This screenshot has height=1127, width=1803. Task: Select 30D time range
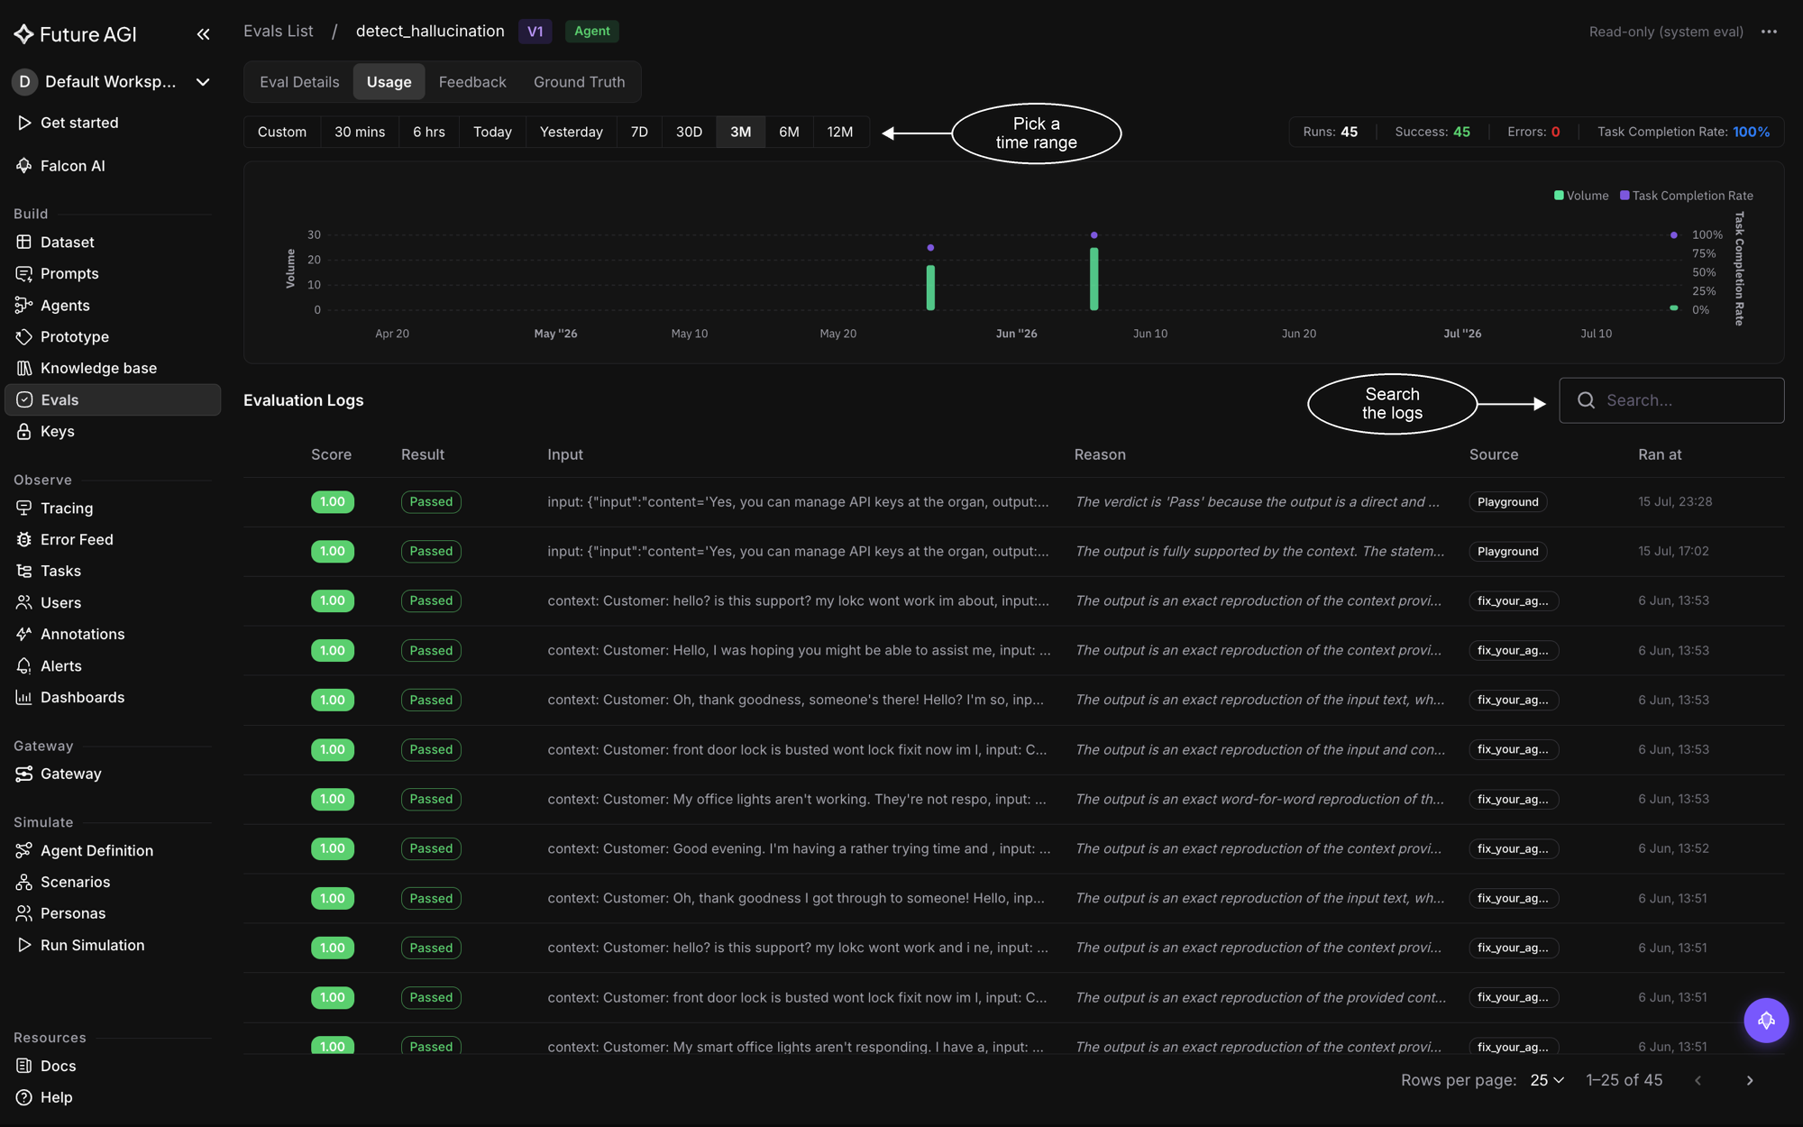tap(689, 132)
